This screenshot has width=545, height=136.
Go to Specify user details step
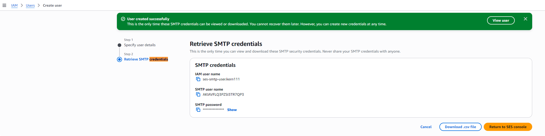(140, 45)
